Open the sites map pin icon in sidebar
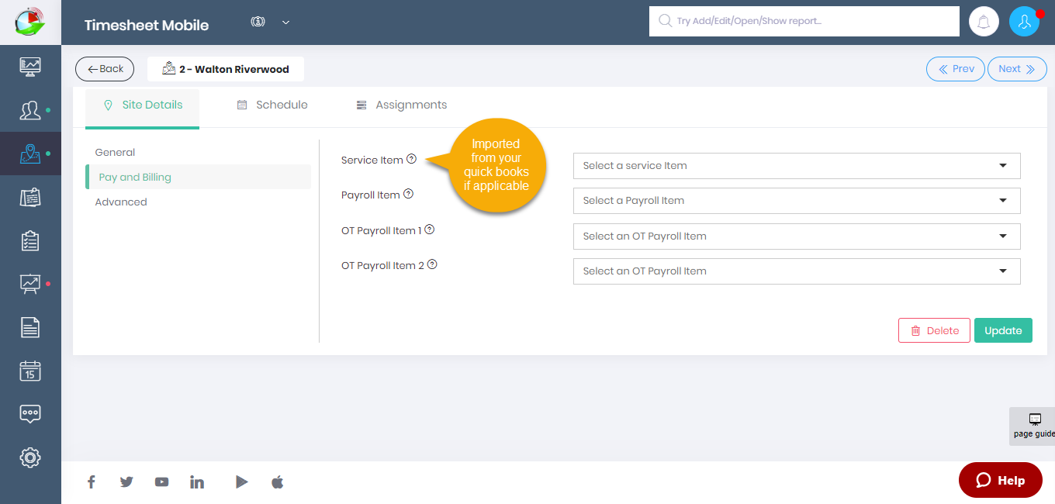Image resolution: width=1055 pixels, height=504 pixels. pyautogui.click(x=30, y=154)
